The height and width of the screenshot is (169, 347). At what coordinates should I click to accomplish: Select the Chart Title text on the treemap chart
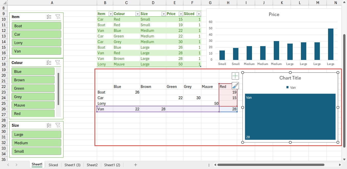click(290, 78)
